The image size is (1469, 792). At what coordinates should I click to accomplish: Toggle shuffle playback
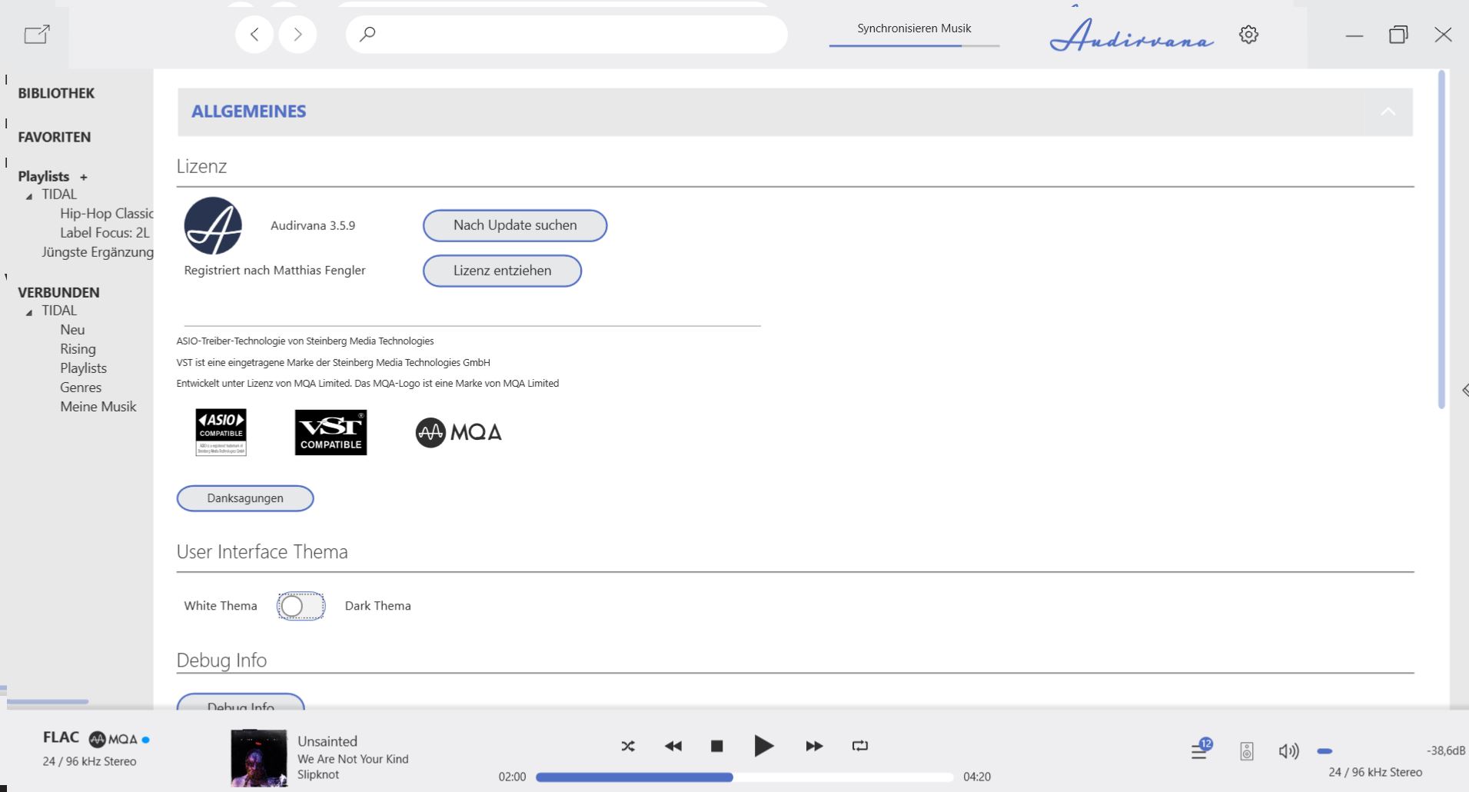(x=628, y=746)
